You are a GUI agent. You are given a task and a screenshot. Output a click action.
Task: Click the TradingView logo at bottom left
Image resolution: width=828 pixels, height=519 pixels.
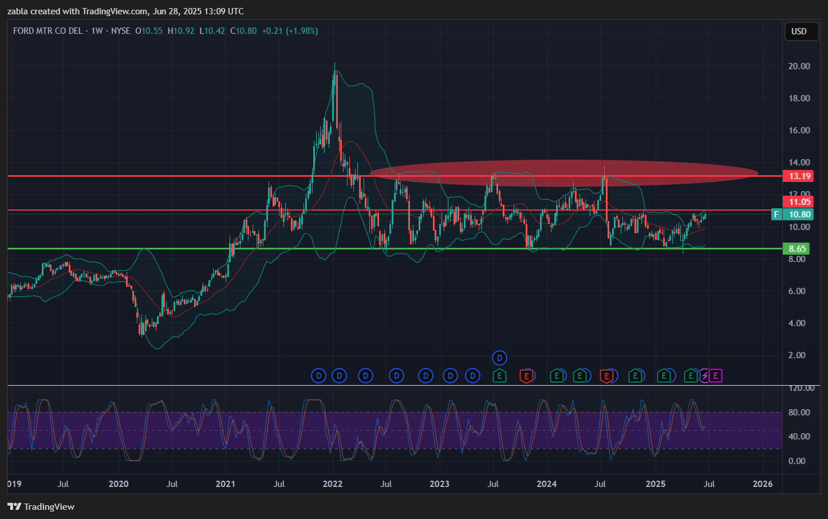click(41, 506)
